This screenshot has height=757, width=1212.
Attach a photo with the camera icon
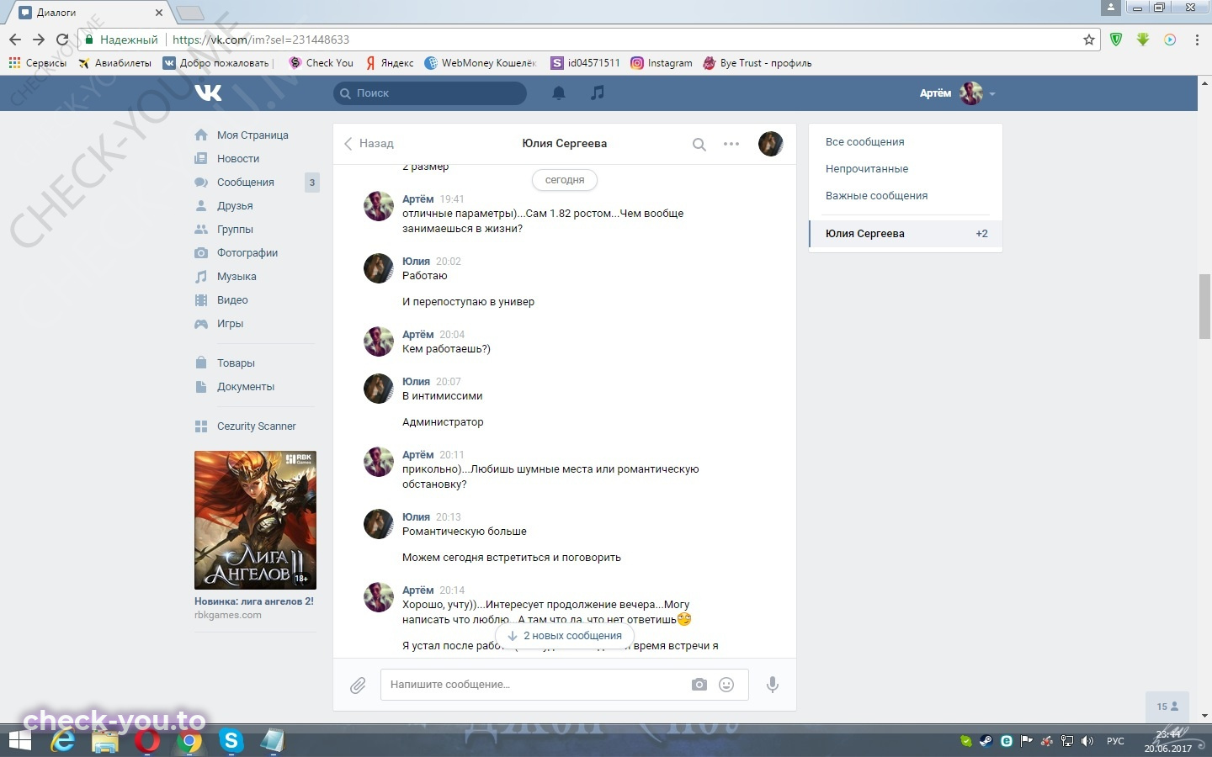[699, 685]
